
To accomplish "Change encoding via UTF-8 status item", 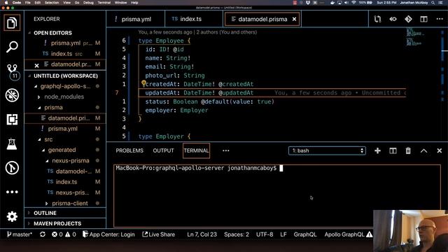I will tap(265, 234).
